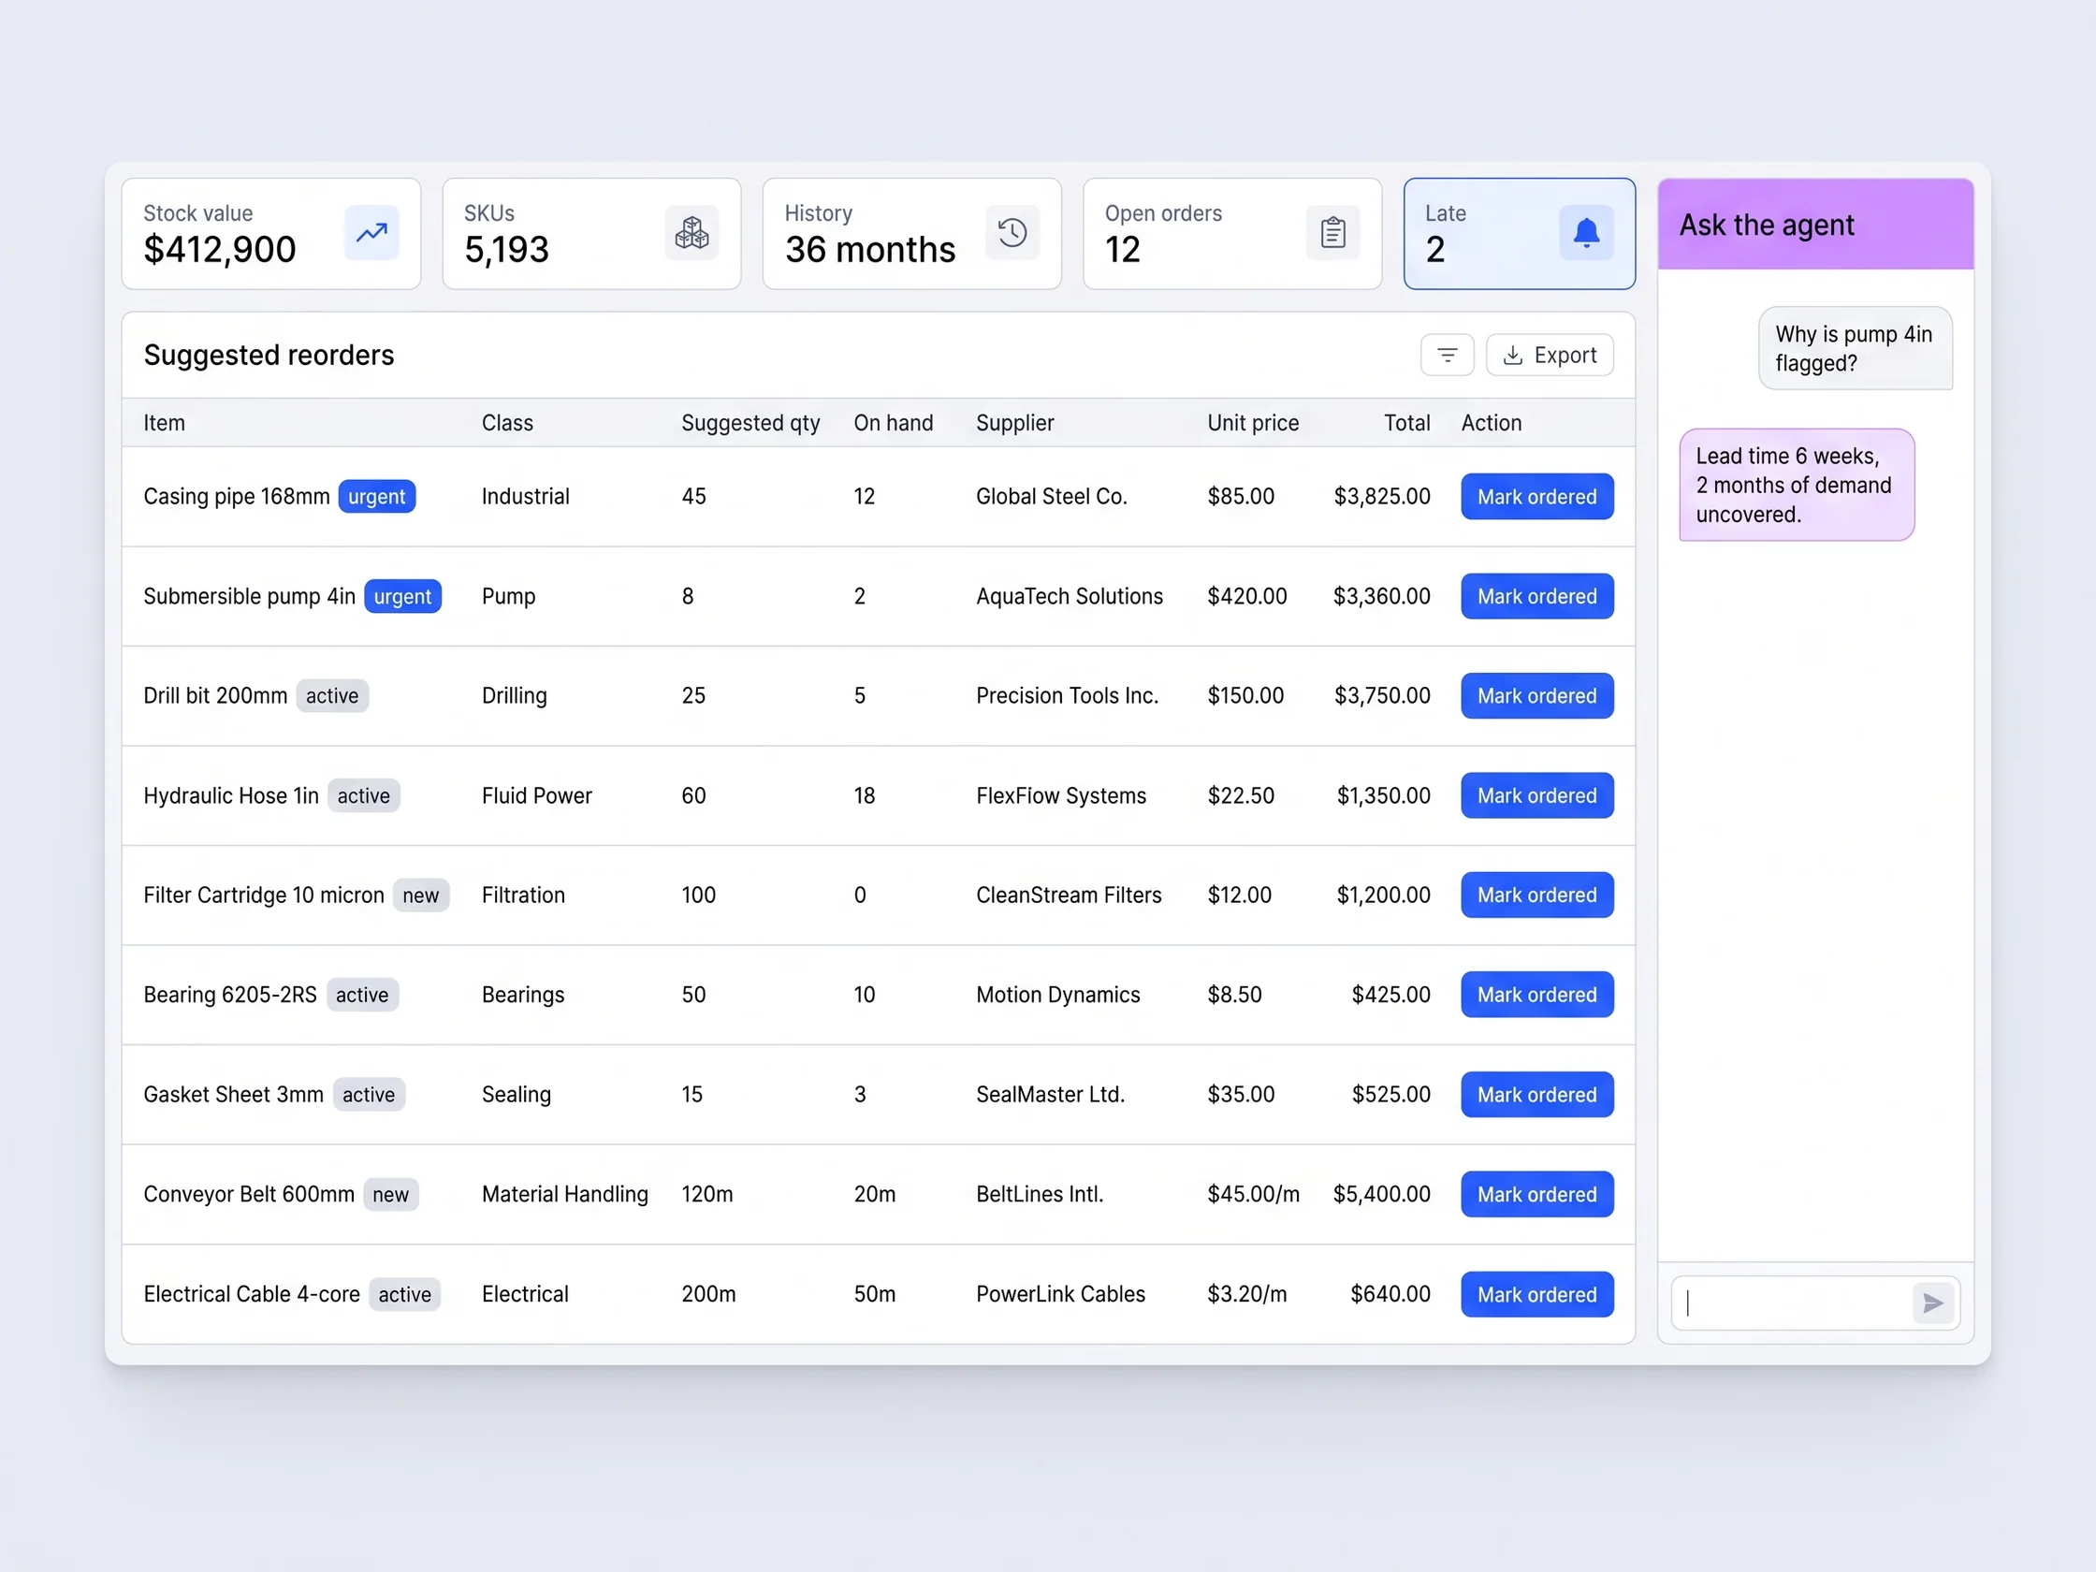Export the suggested reorders list
This screenshot has width=2096, height=1572.
(1550, 356)
